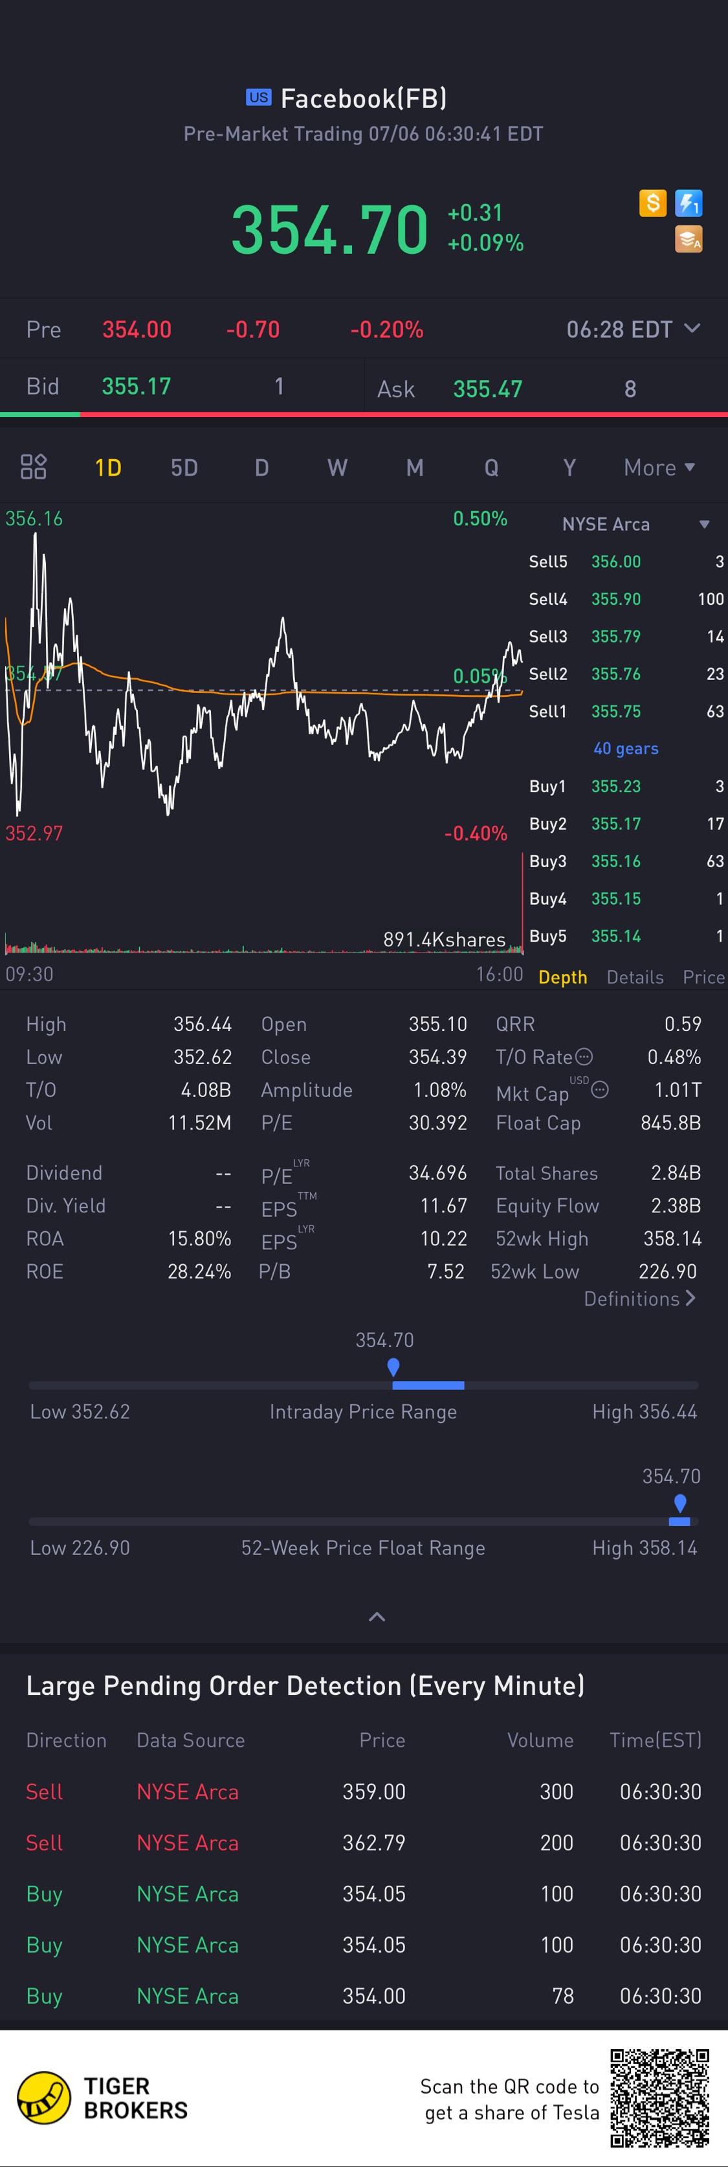The height and width of the screenshot is (2167, 728).
Task: Tap the US market flag badge
Action: coord(258,96)
